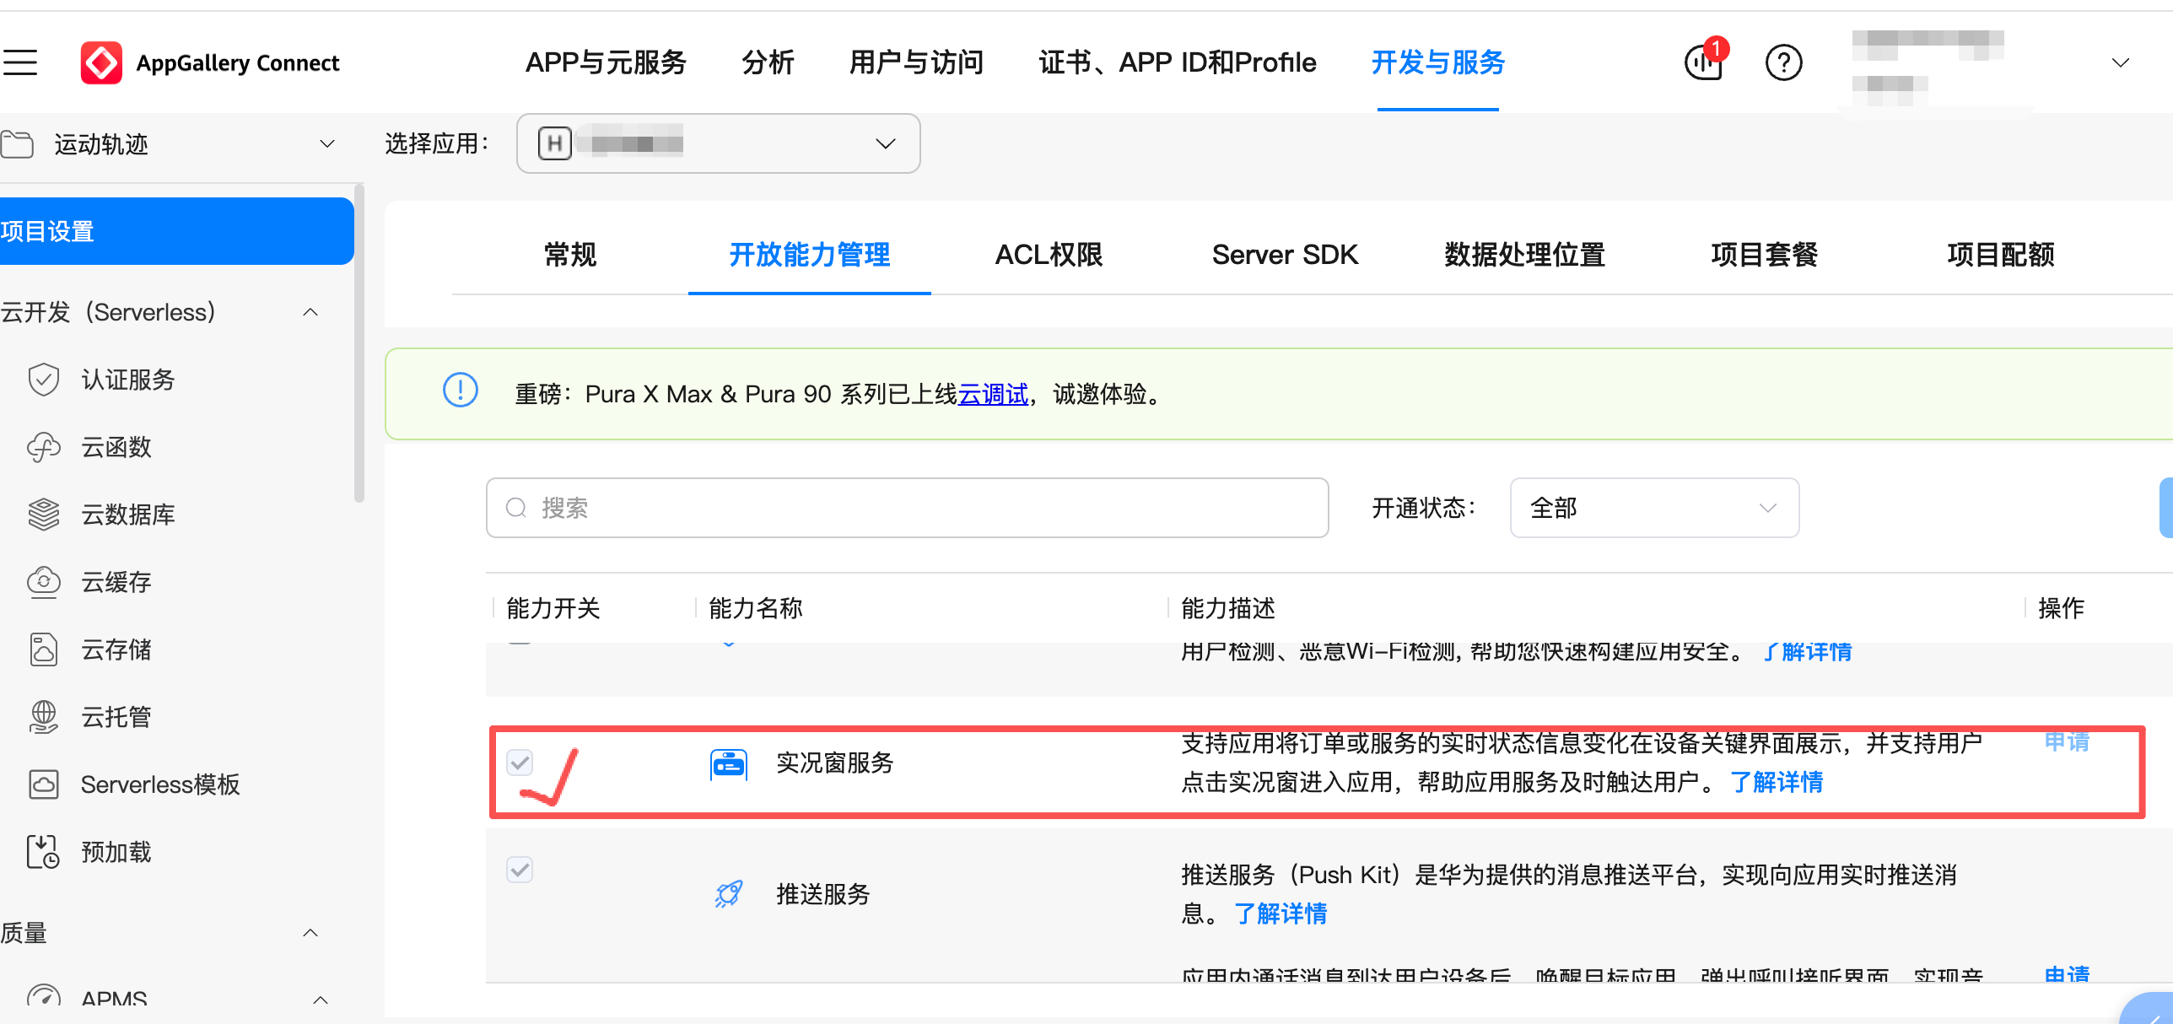2173x1024 pixels.
Task: Toggle the 实况窗服务 capability checkbox
Action: 520,763
